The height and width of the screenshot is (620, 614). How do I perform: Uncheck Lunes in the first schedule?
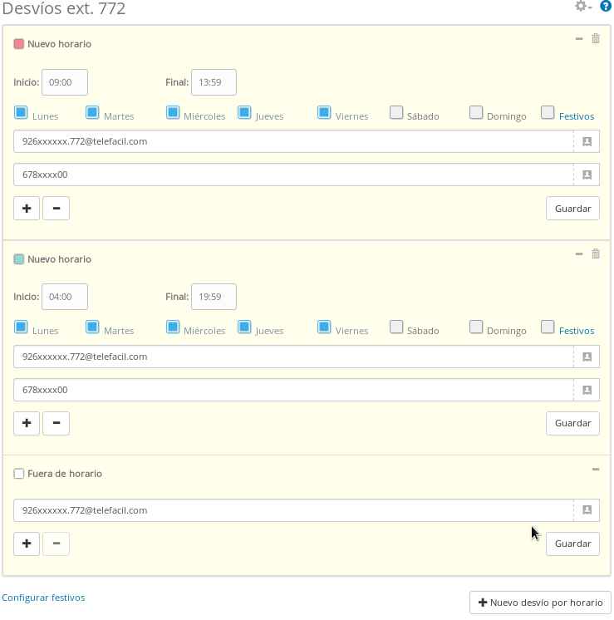pos(22,112)
